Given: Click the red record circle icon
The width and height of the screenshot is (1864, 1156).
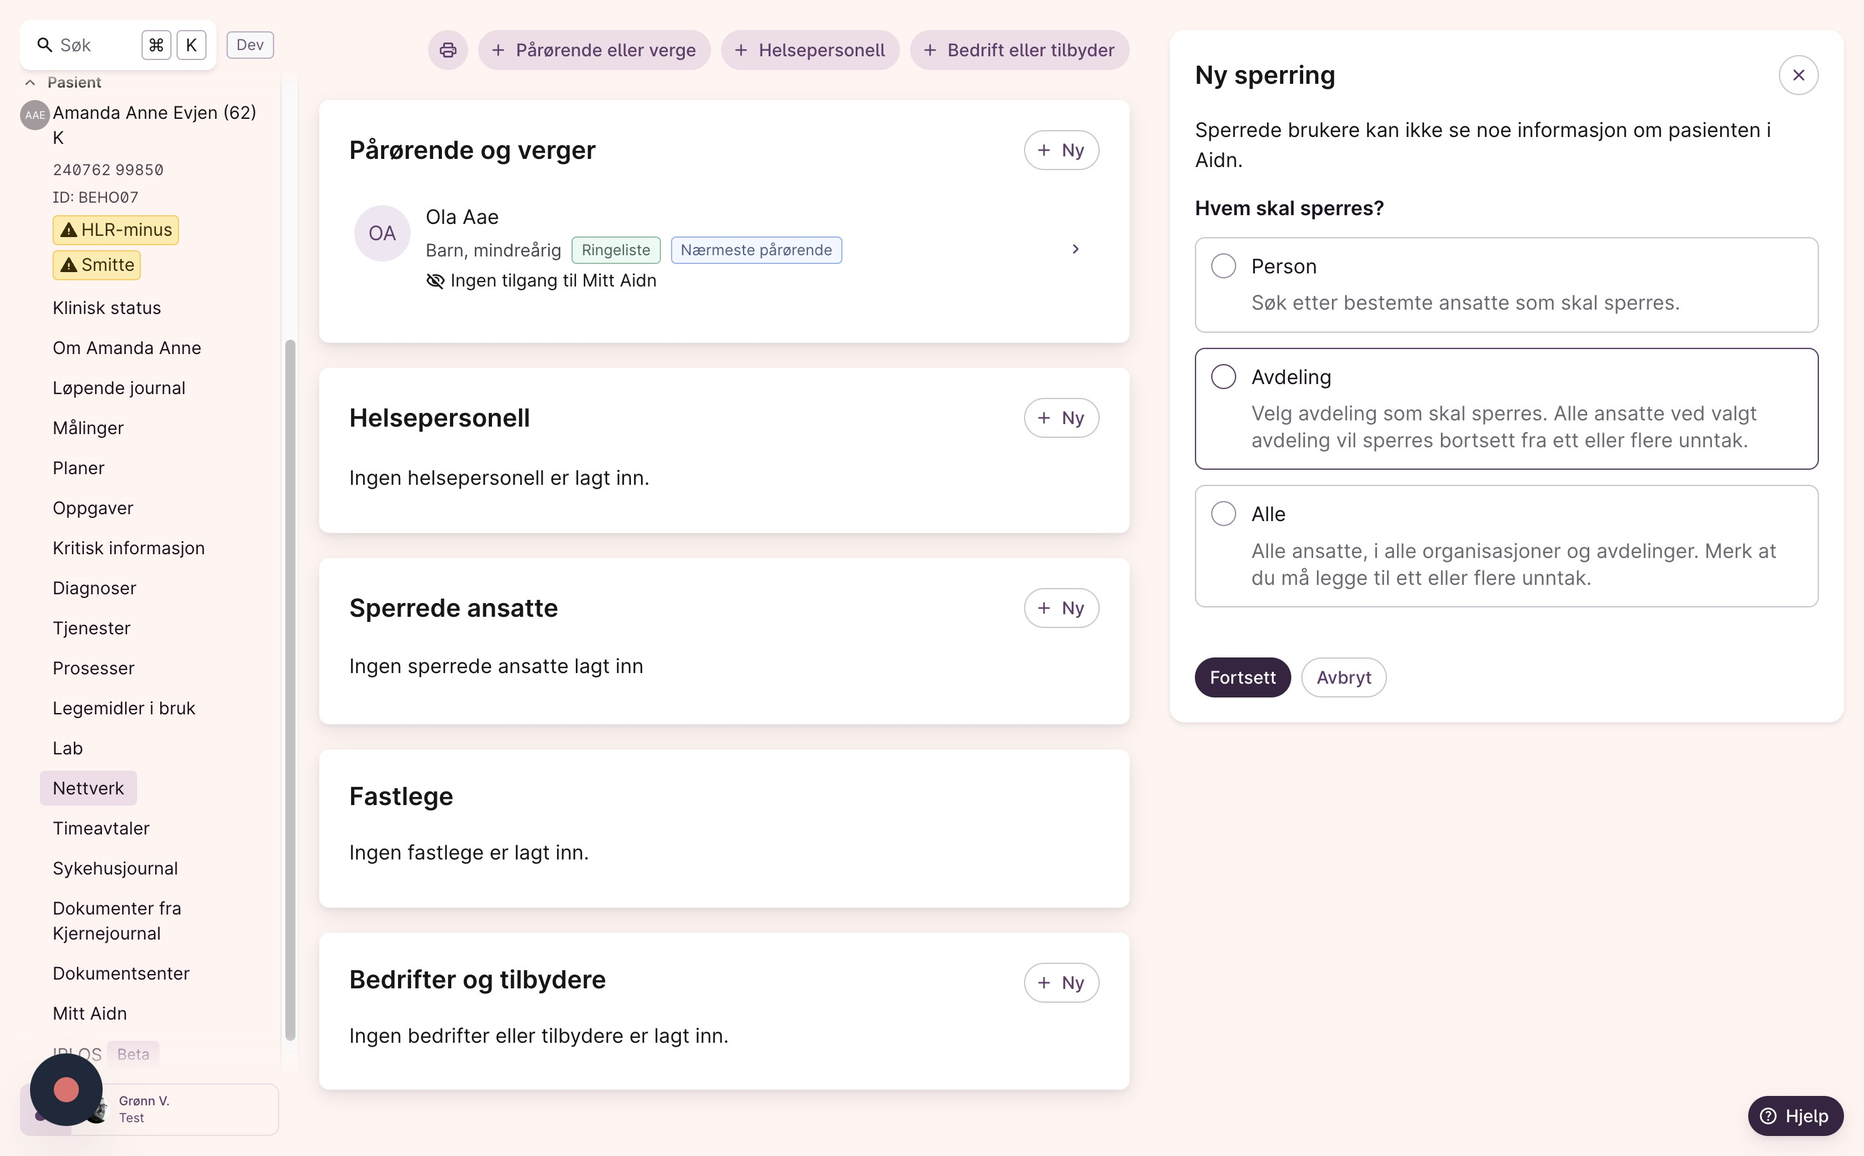Looking at the screenshot, I should [66, 1088].
